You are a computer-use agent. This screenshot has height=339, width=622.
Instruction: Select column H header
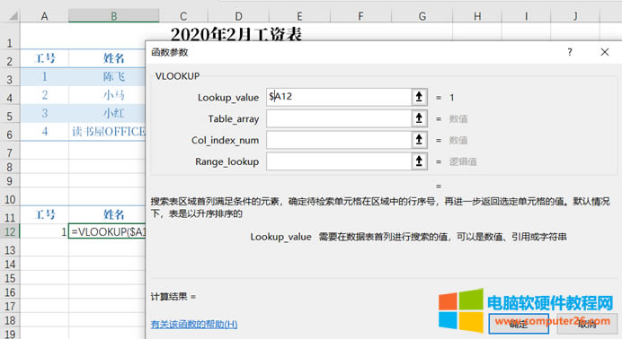click(x=477, y=16)
